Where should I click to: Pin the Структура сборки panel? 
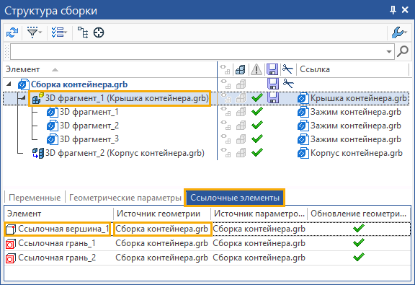[393, 10]
